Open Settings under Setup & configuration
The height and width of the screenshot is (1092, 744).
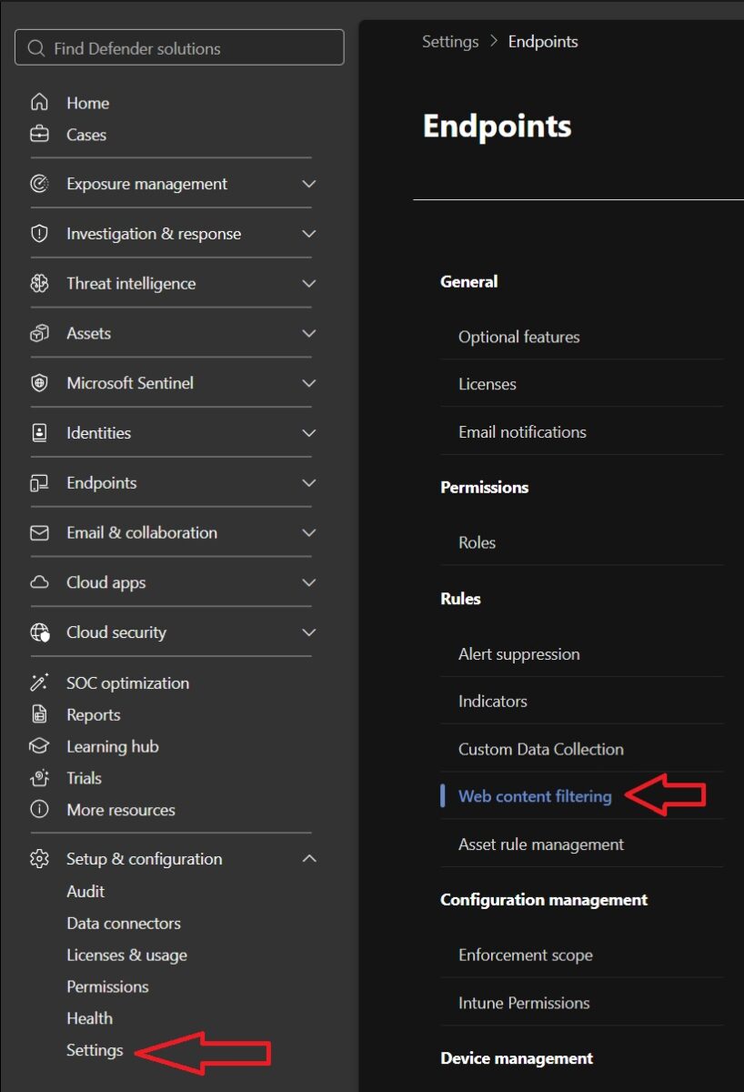point(95,1050)
